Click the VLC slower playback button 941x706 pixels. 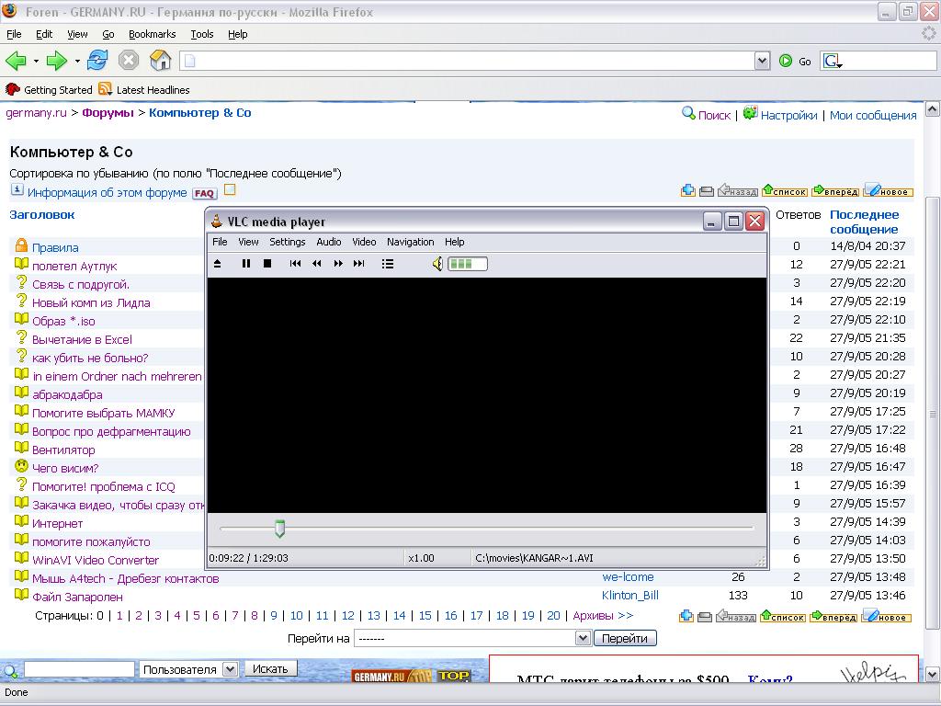317,264
